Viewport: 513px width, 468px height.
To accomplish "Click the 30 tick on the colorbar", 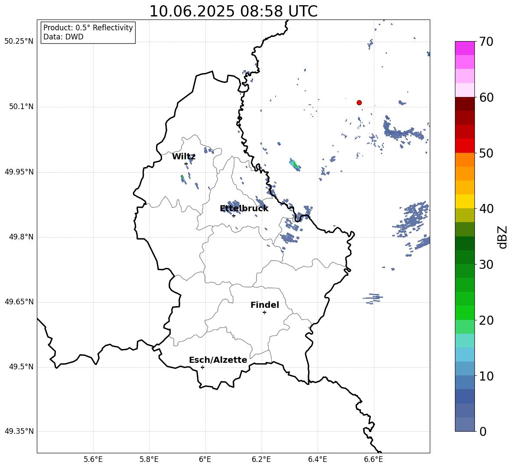I will coord(486,265).
